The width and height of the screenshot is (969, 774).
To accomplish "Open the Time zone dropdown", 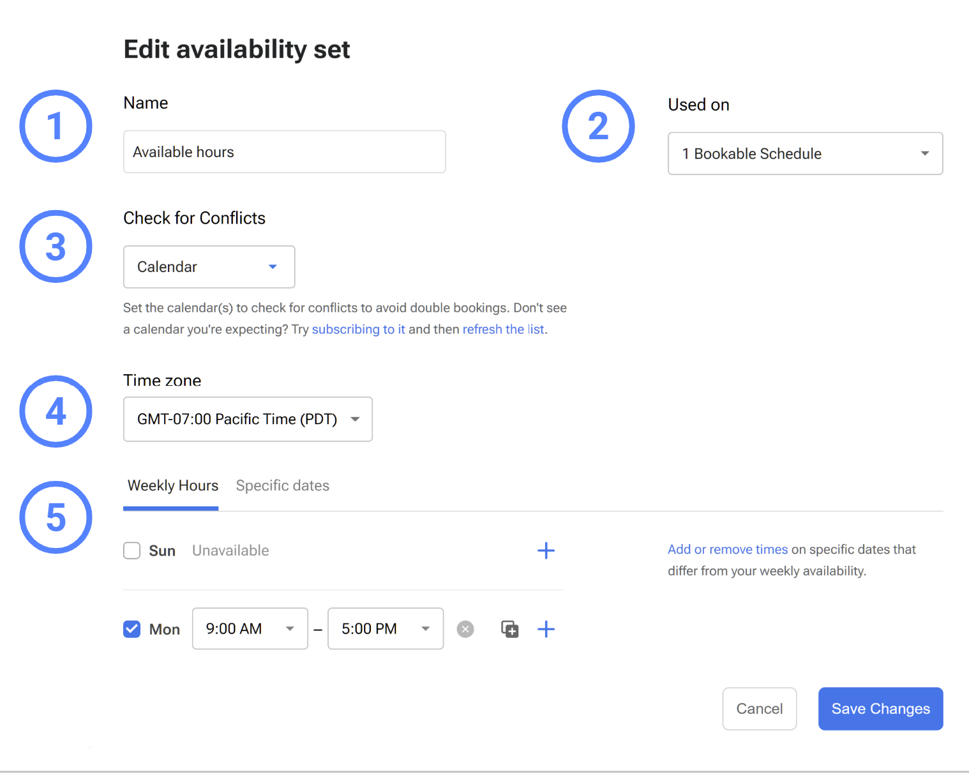I will tap(248, 419).
